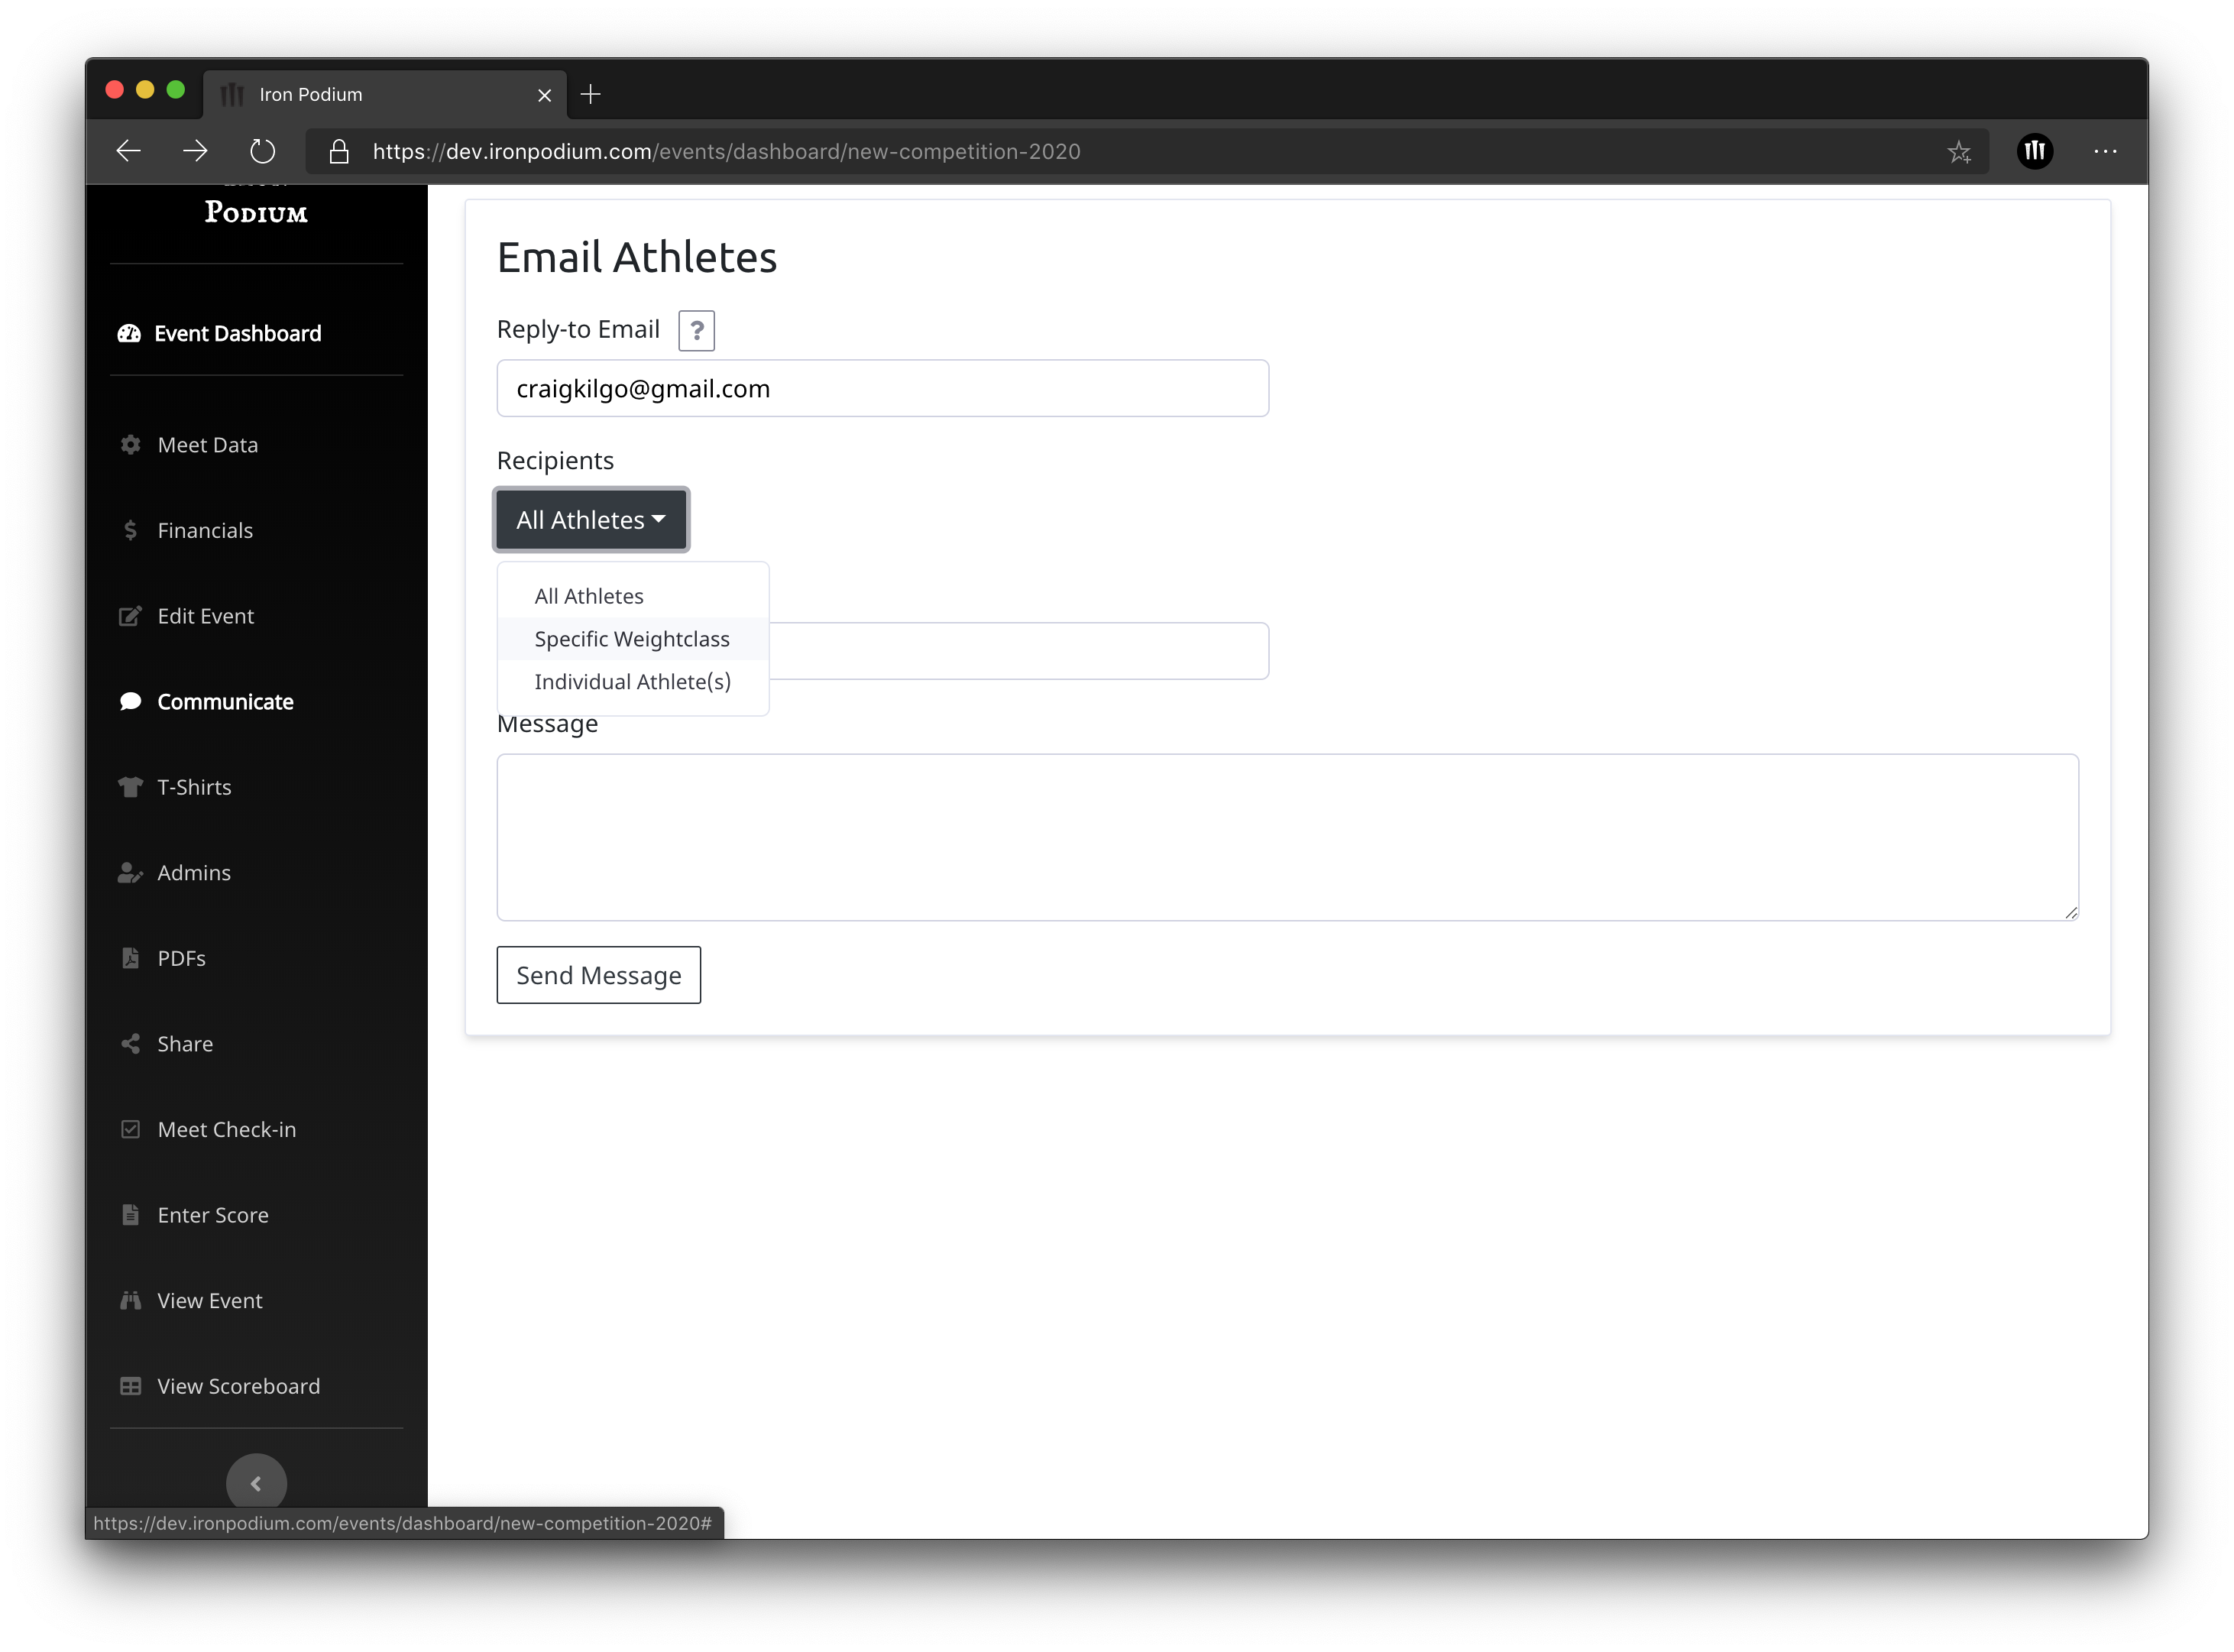The image size is (2234, 1652).
Task: Open the Reply-to Email help question mark
Action: [x=696, y=330]
